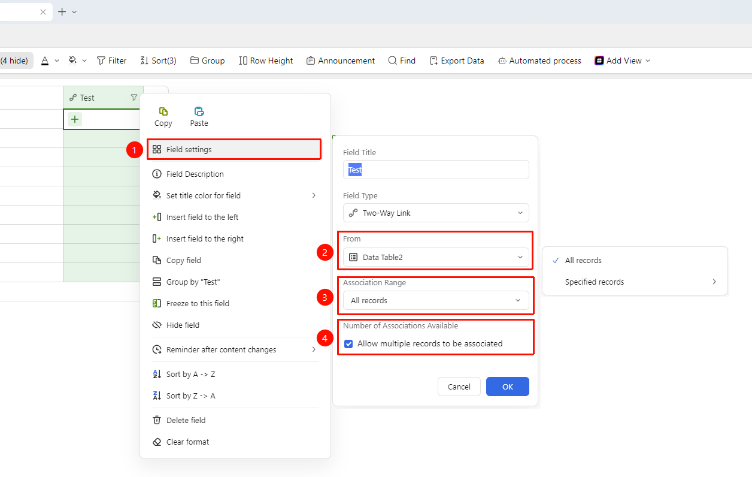Choose Insert field to the left

(235, 217)
